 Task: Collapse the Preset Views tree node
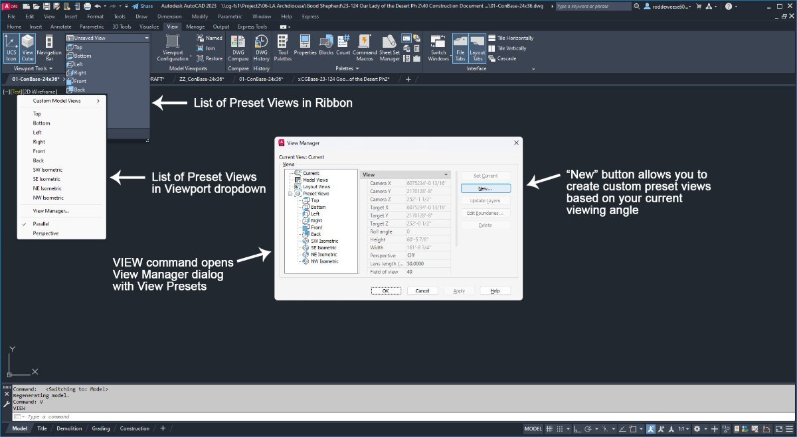coord(290,194)
